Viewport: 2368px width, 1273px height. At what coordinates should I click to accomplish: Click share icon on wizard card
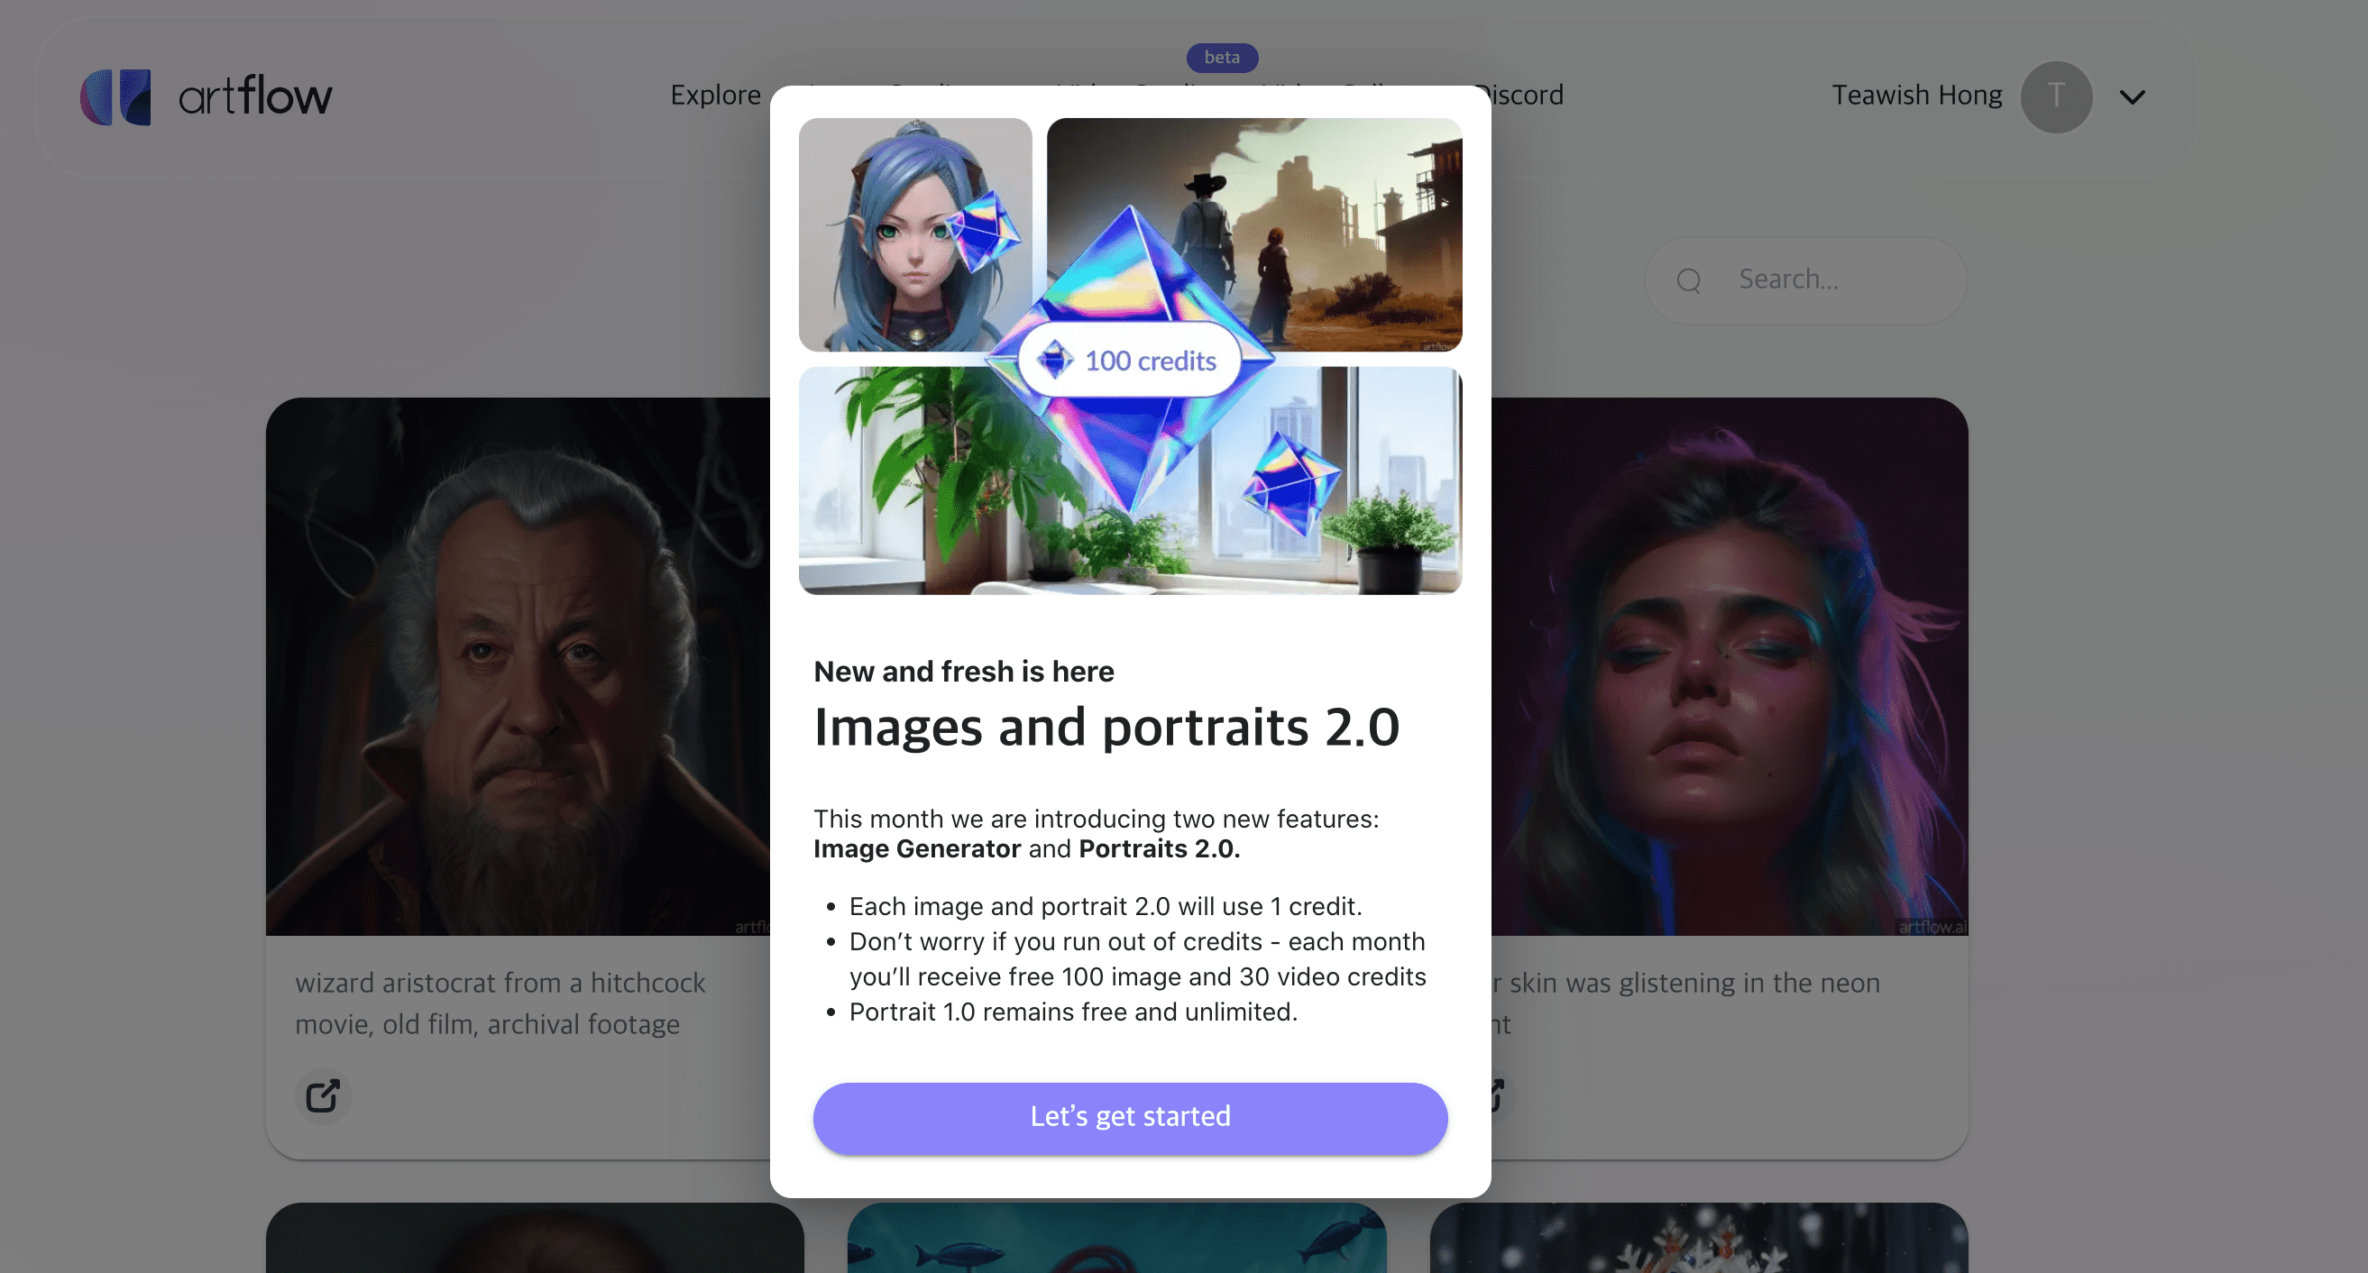tap(323, 1094)
